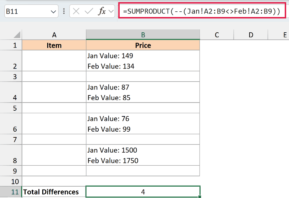Select row 1 header

(x=11, y=45)
